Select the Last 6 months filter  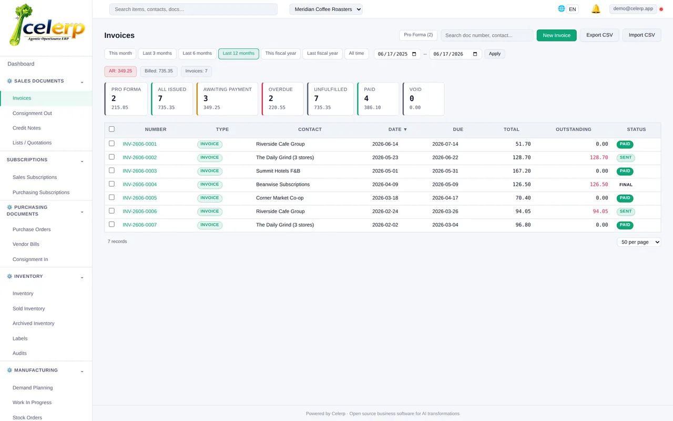pos(197,54)
